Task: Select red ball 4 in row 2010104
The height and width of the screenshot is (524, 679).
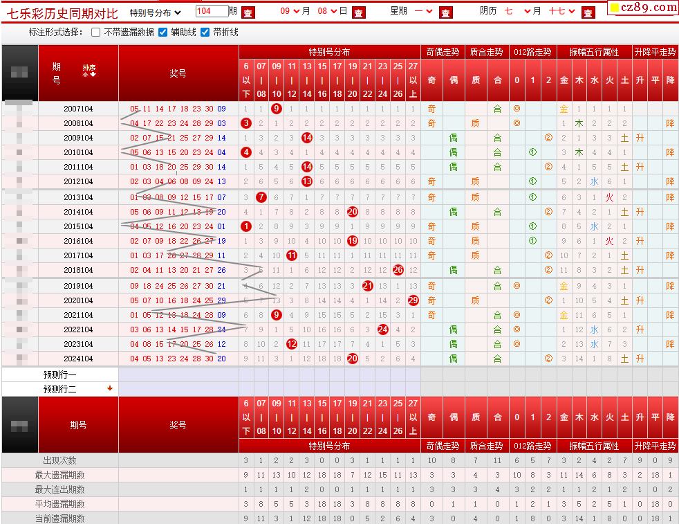Action: 246,152
